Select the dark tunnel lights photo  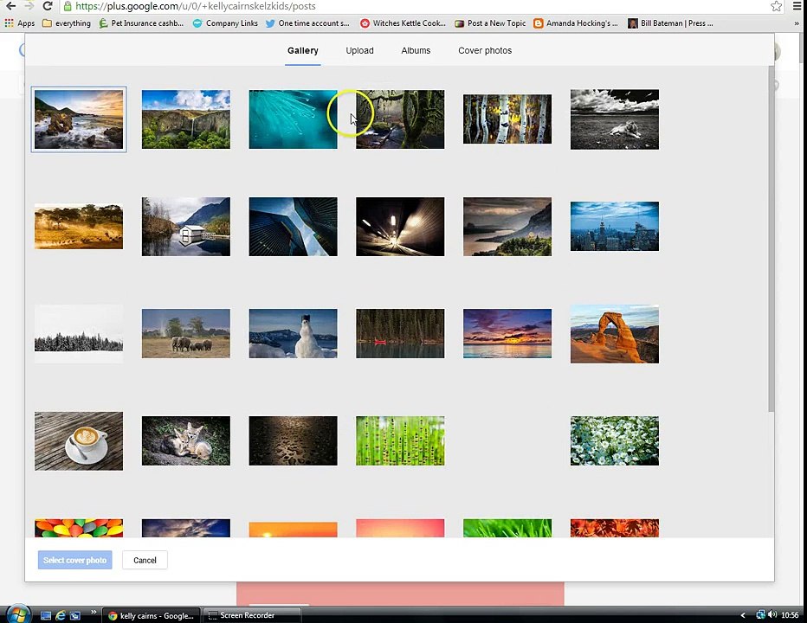click(400, 227)
